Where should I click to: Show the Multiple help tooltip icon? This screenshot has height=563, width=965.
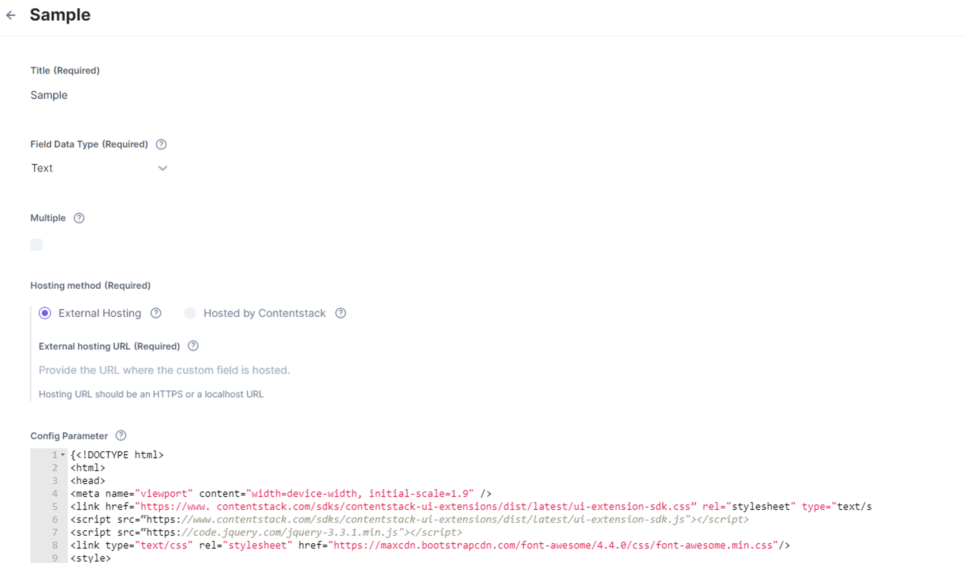point(79,218)
